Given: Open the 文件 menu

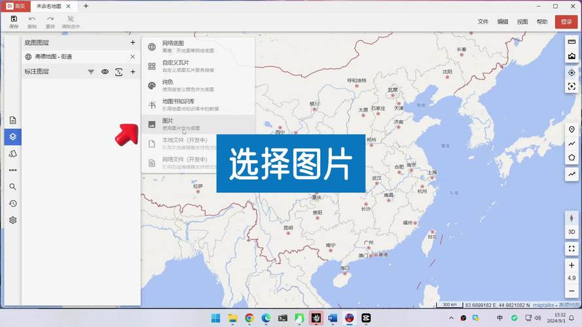Looking at the screenshot, I should pos(483,22).
